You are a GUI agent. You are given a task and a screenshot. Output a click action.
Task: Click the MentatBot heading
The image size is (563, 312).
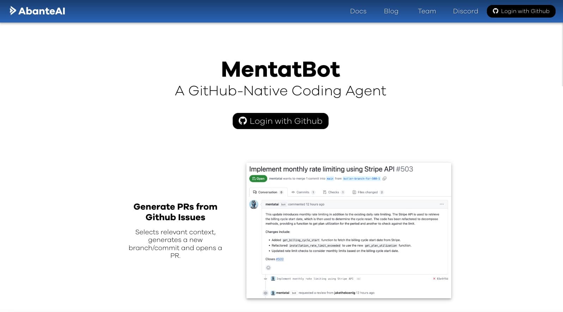click(x=281, y=69)
